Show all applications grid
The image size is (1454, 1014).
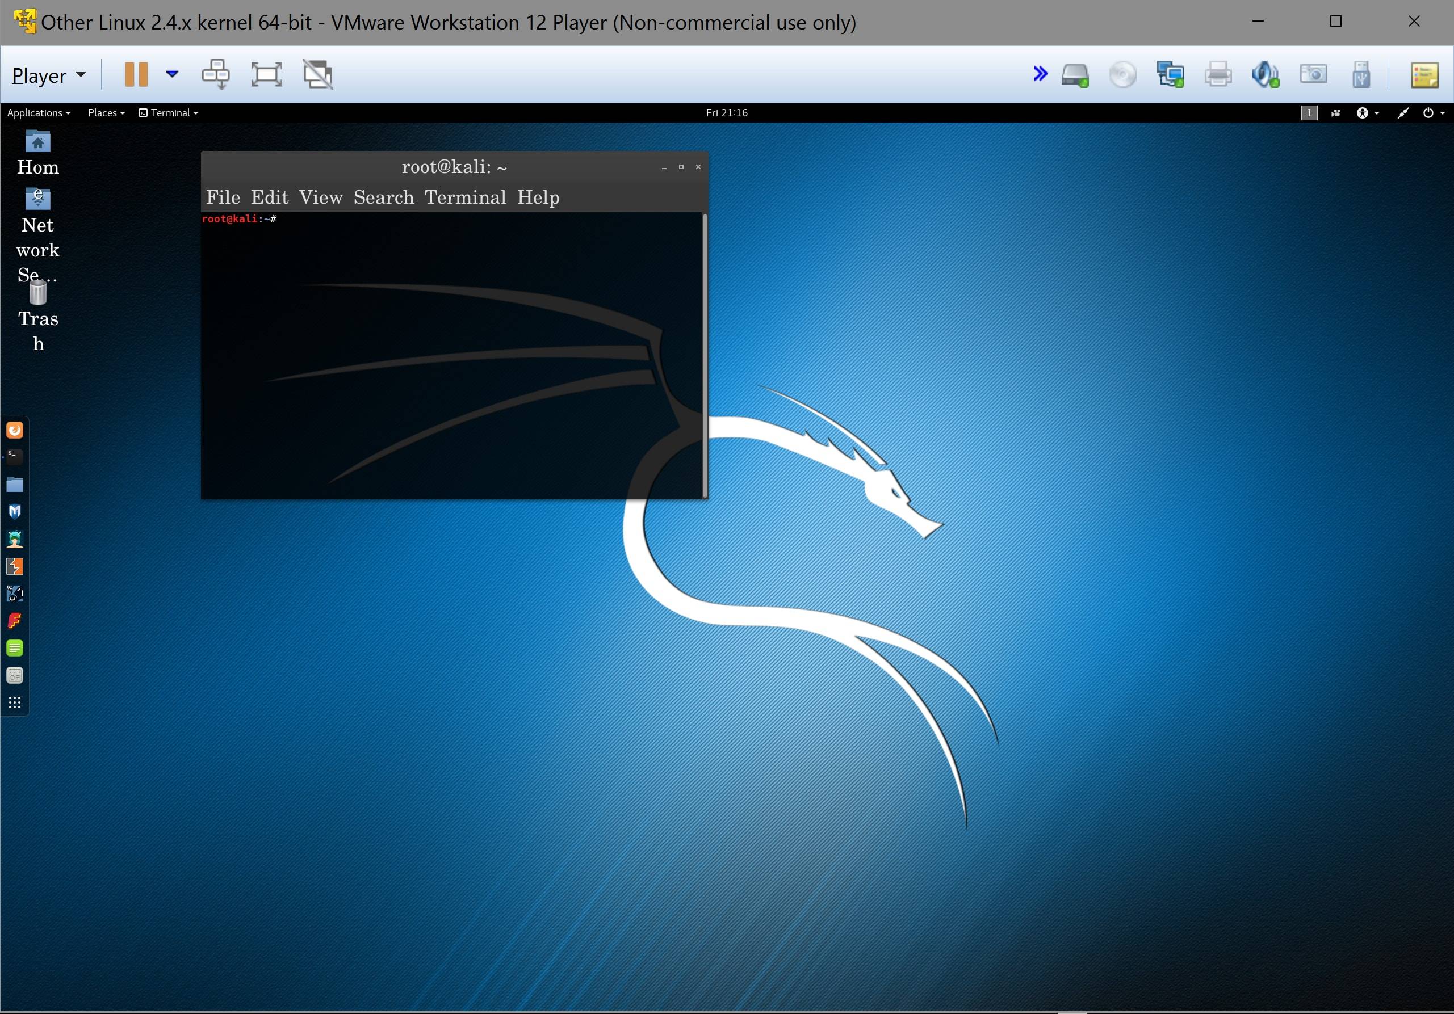click(15, 702)
